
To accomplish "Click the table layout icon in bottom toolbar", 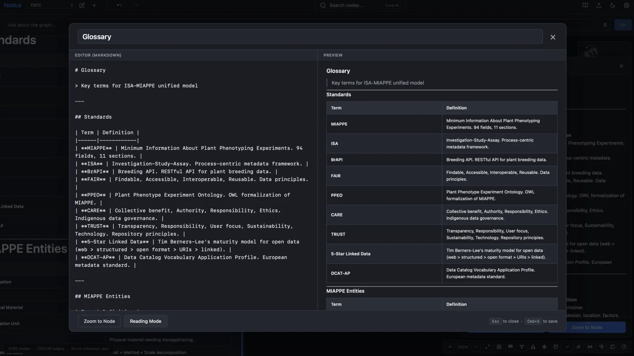I will (x=556, y=347).
